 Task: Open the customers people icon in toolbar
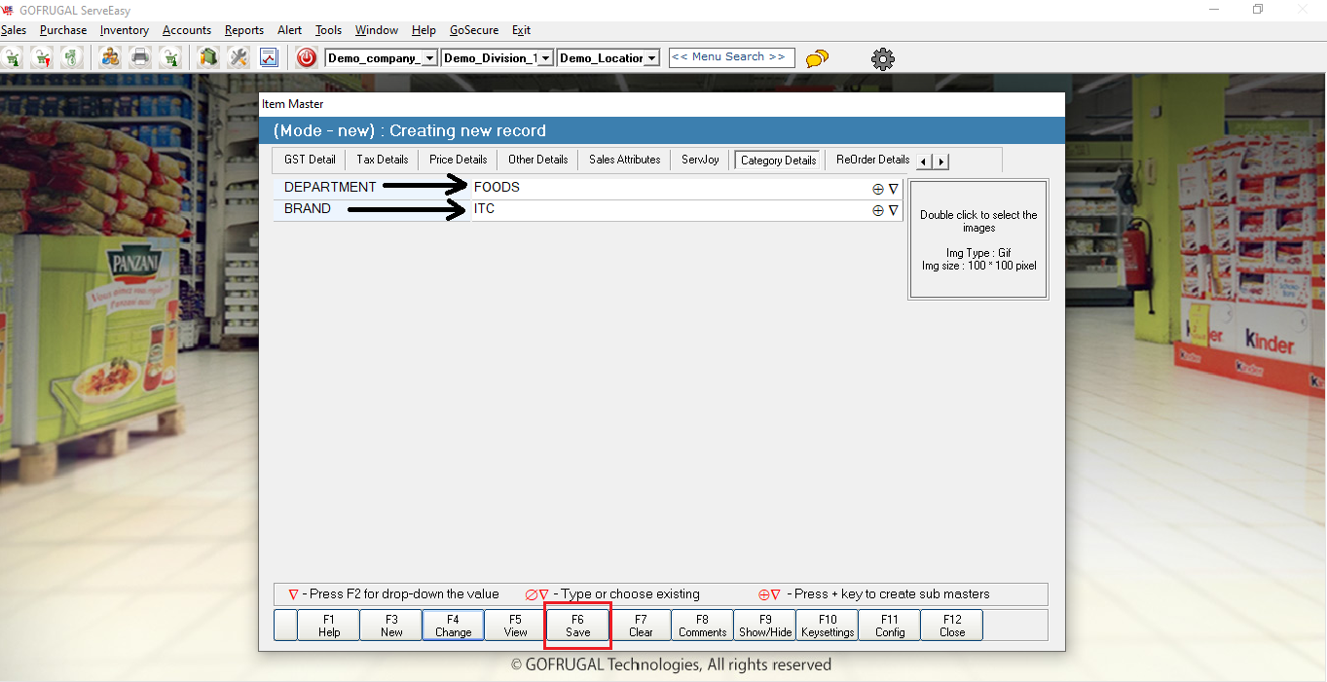[x=110, y=57]
